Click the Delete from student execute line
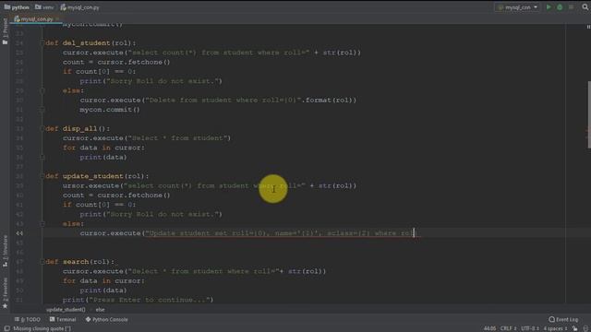This screenshot has height=332, width=591. (218, 100)
